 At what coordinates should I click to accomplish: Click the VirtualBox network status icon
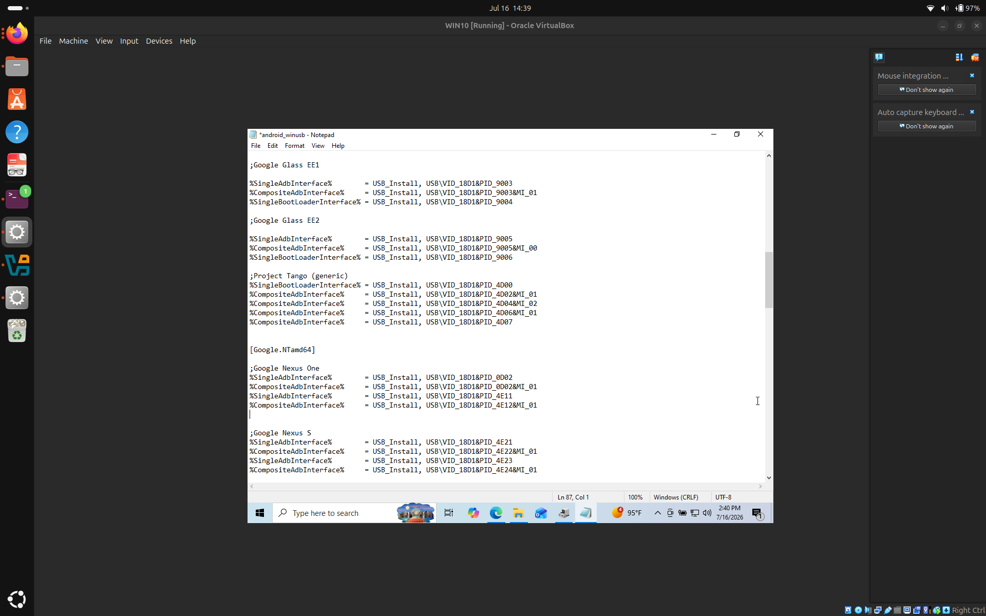878,610
